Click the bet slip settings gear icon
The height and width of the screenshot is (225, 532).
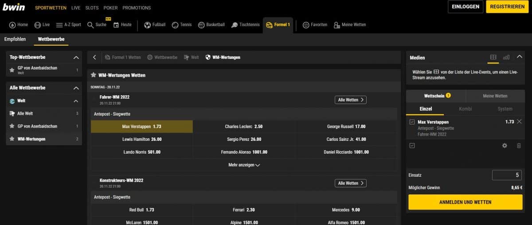point(505,146)
